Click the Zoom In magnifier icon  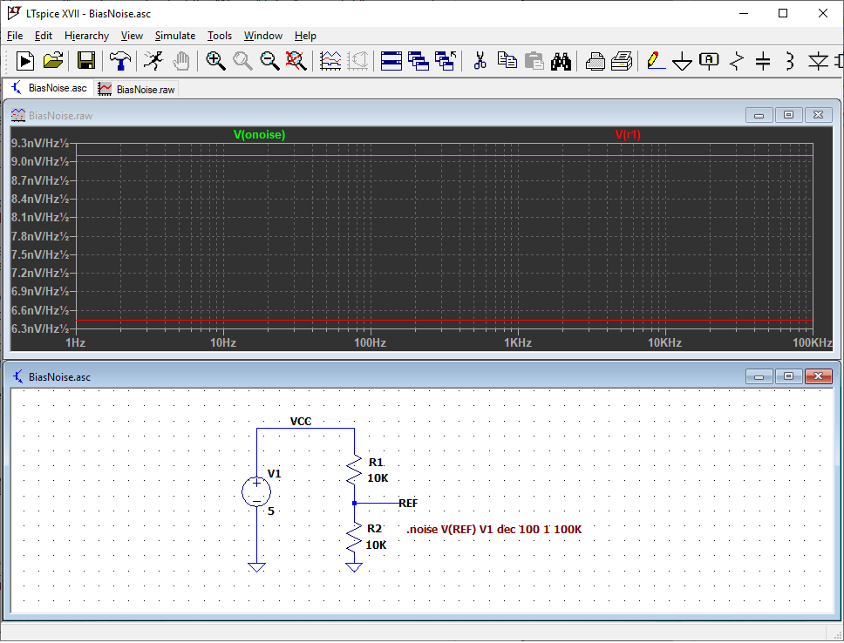(215, 61)
